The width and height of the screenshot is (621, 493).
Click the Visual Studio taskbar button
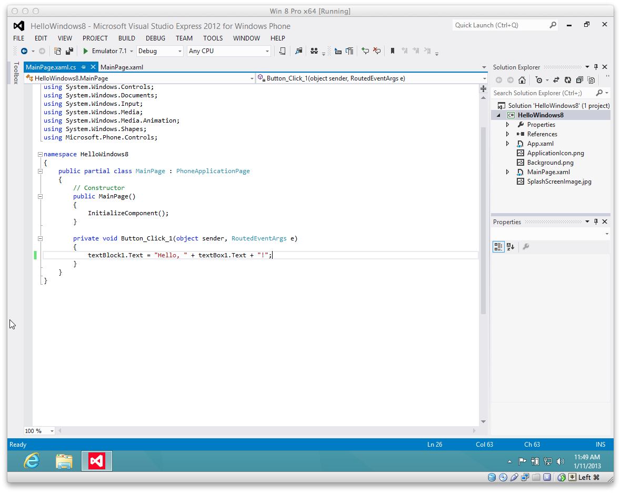(x=97, y=461)
